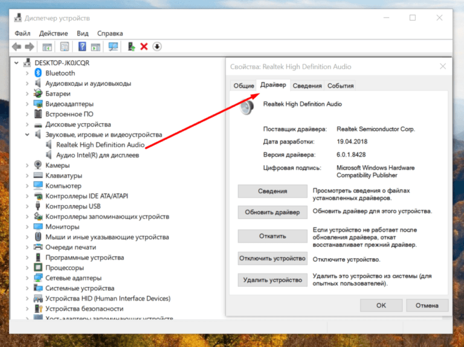
Task: Confirm with the OK button
Action: pos(381,305)
